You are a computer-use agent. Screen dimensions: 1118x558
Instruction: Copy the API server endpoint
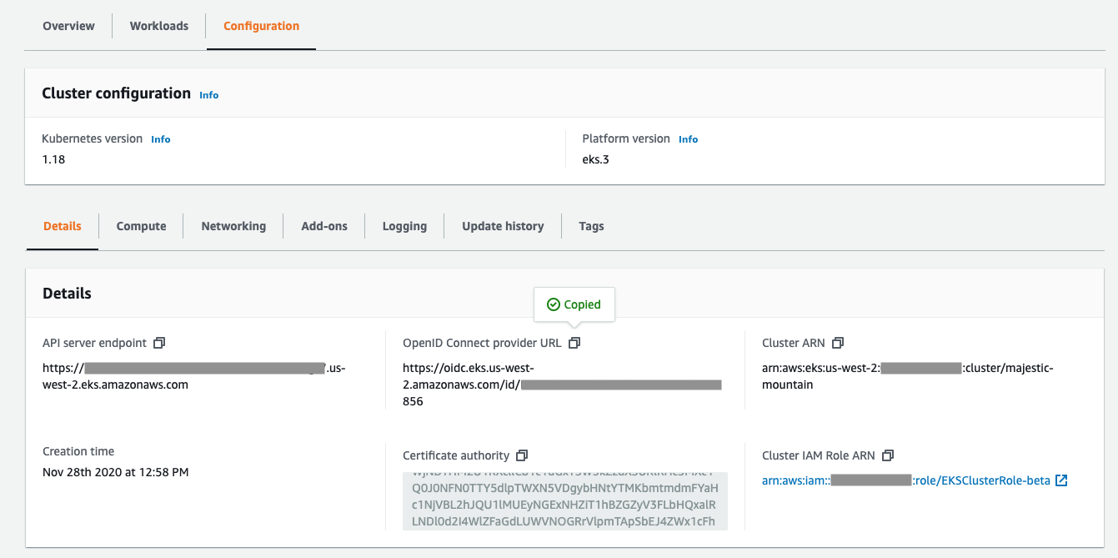pos(159,342)
